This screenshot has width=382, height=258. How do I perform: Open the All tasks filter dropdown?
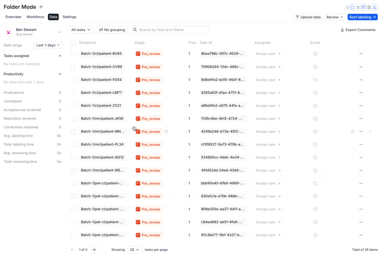pos(81,30)
